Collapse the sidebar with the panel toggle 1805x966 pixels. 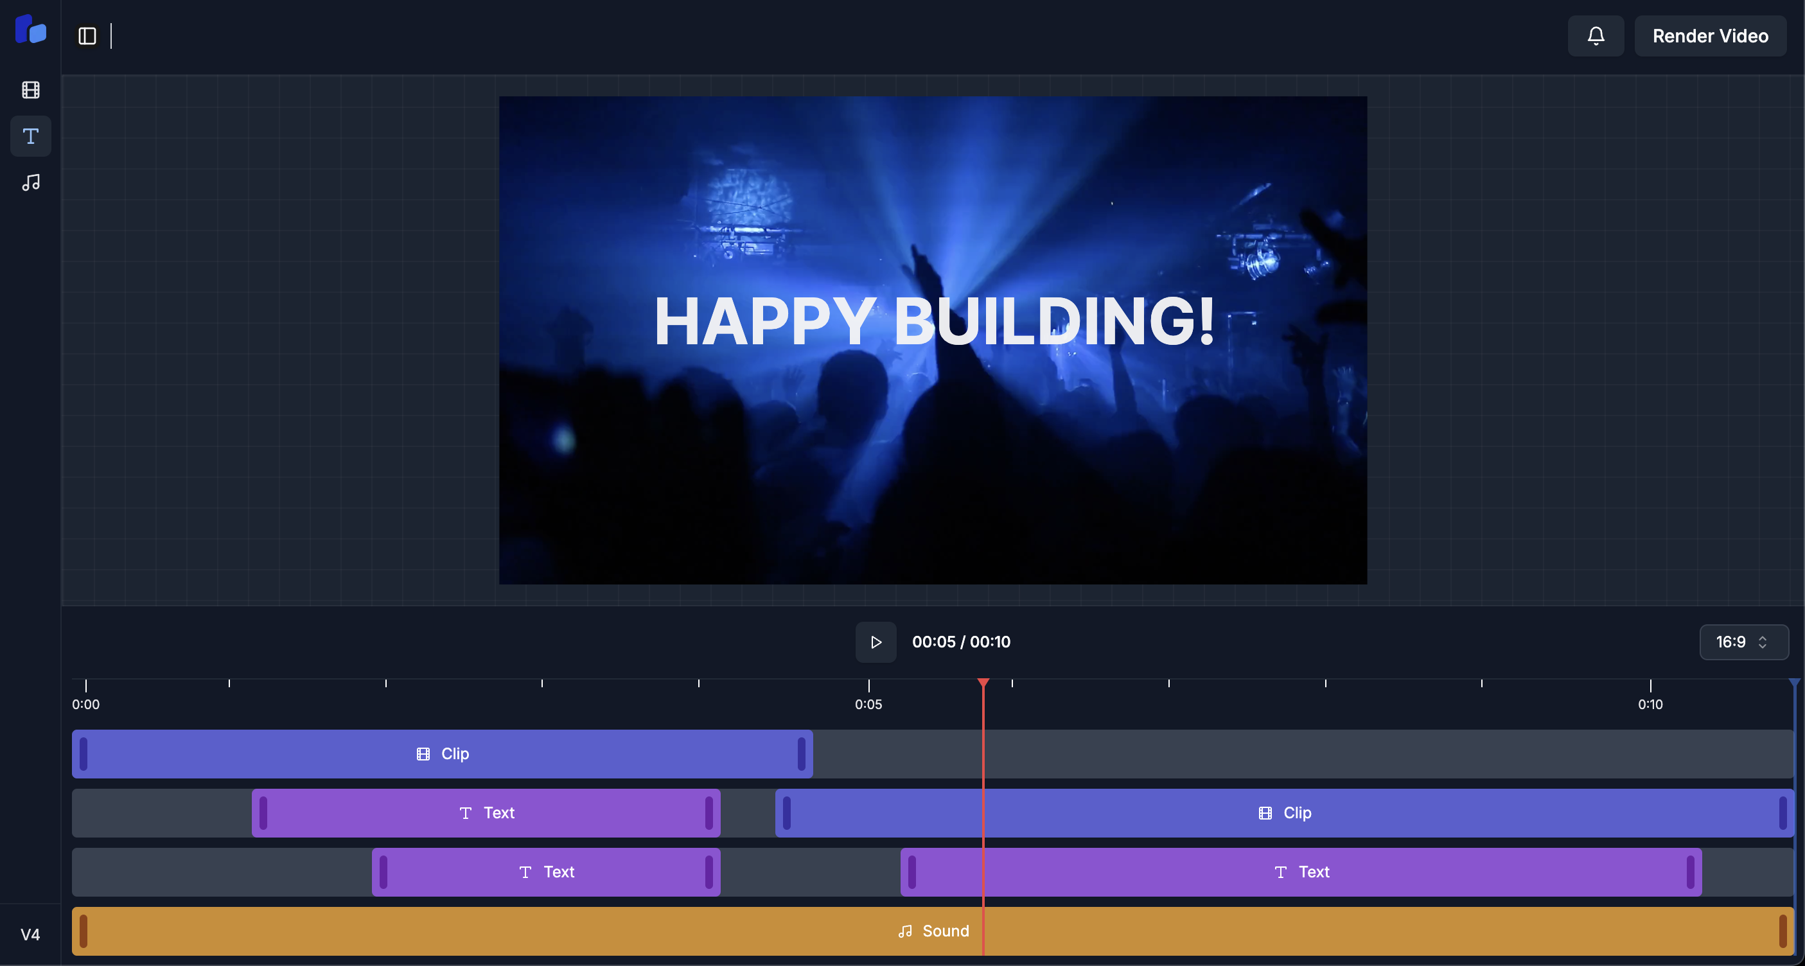[x=86, y=37]
